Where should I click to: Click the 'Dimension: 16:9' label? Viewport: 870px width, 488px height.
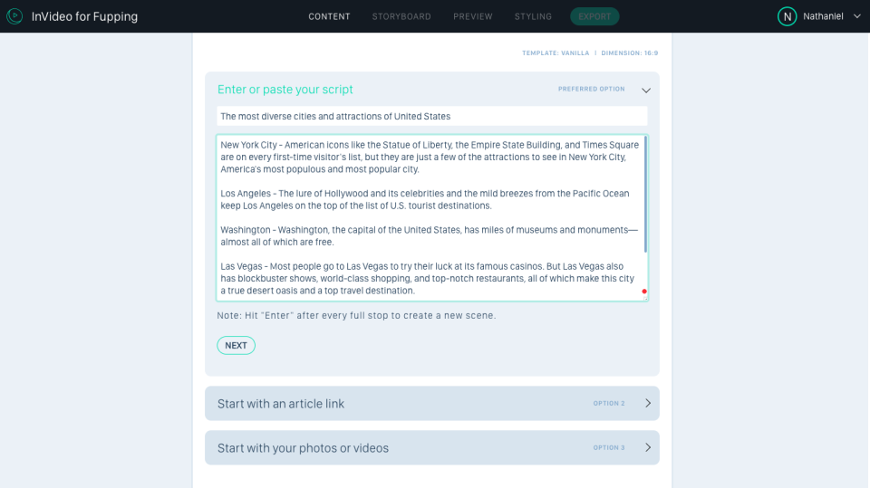(x=630, y=53)
